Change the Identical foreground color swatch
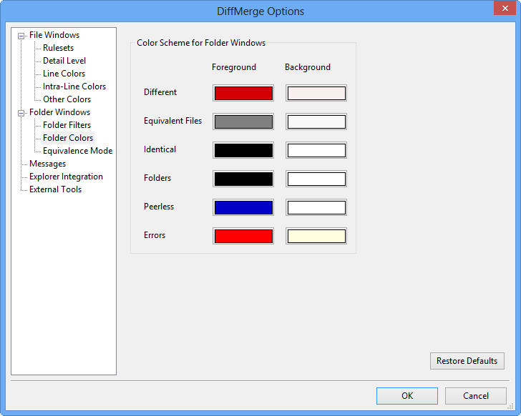The width and height of the screenshot is (521, 416). coord(243,150)
